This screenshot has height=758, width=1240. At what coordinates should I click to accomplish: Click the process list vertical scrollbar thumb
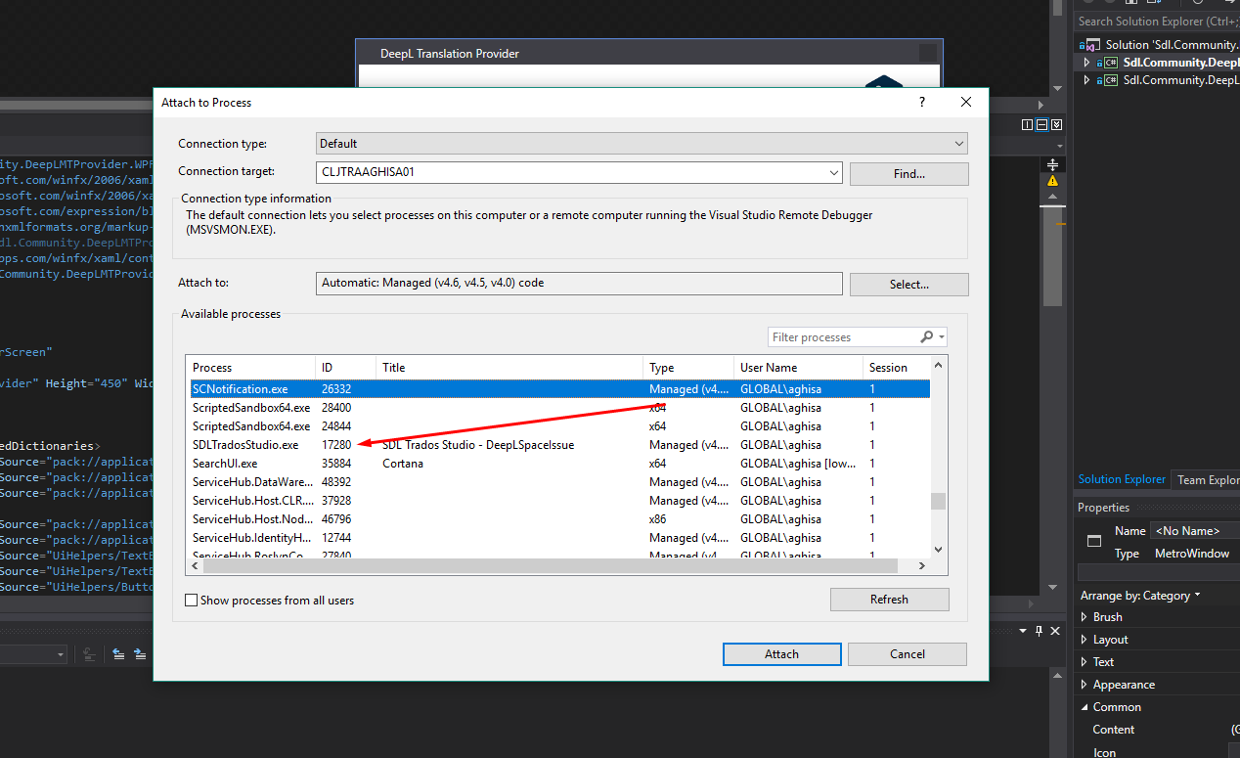[938, 501]
